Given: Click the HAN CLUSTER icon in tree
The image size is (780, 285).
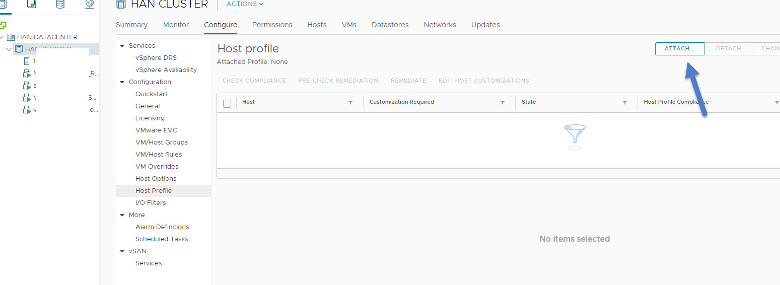Looking at the screenshot, I should point(19,49).
